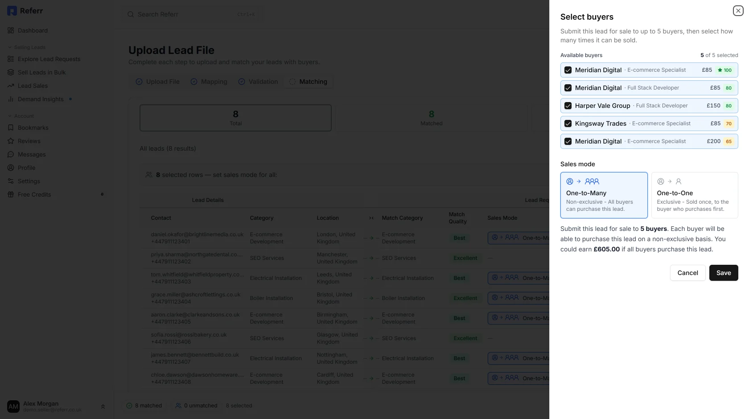Click the selected rows users icon

tap(149, 175)
